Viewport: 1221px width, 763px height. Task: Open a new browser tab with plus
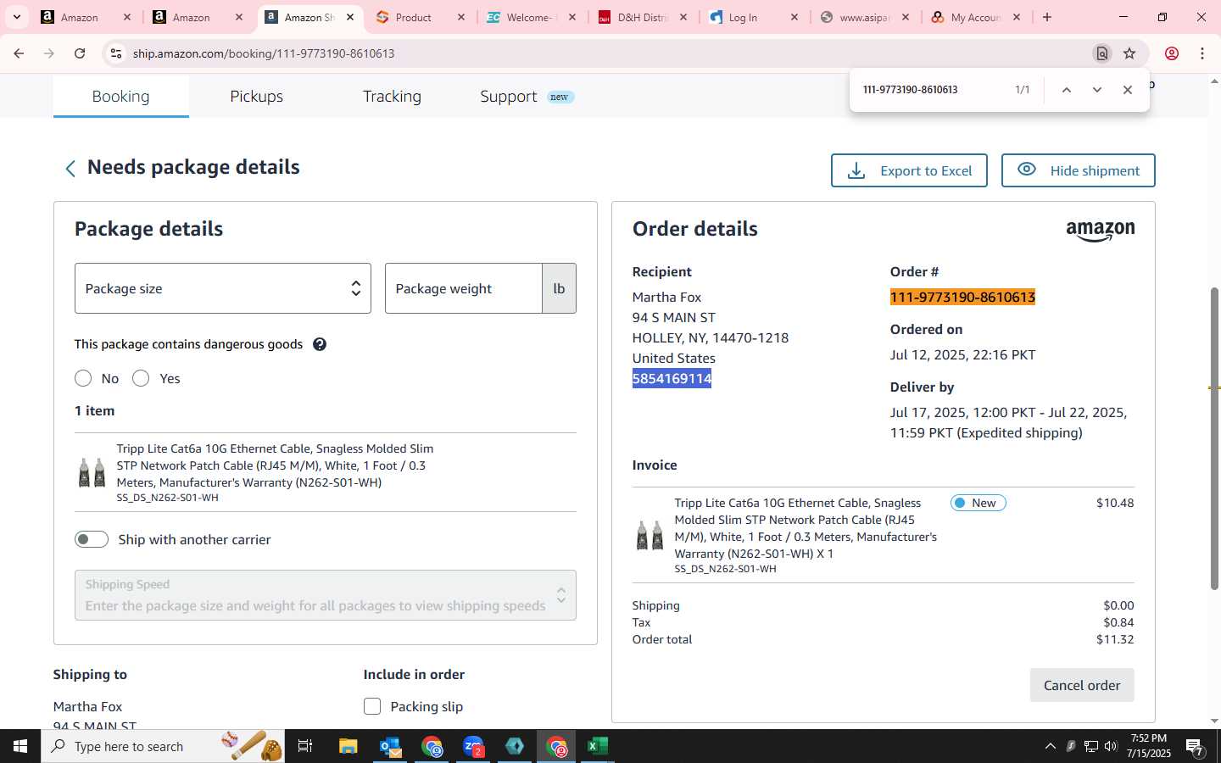click(1047, 17)
